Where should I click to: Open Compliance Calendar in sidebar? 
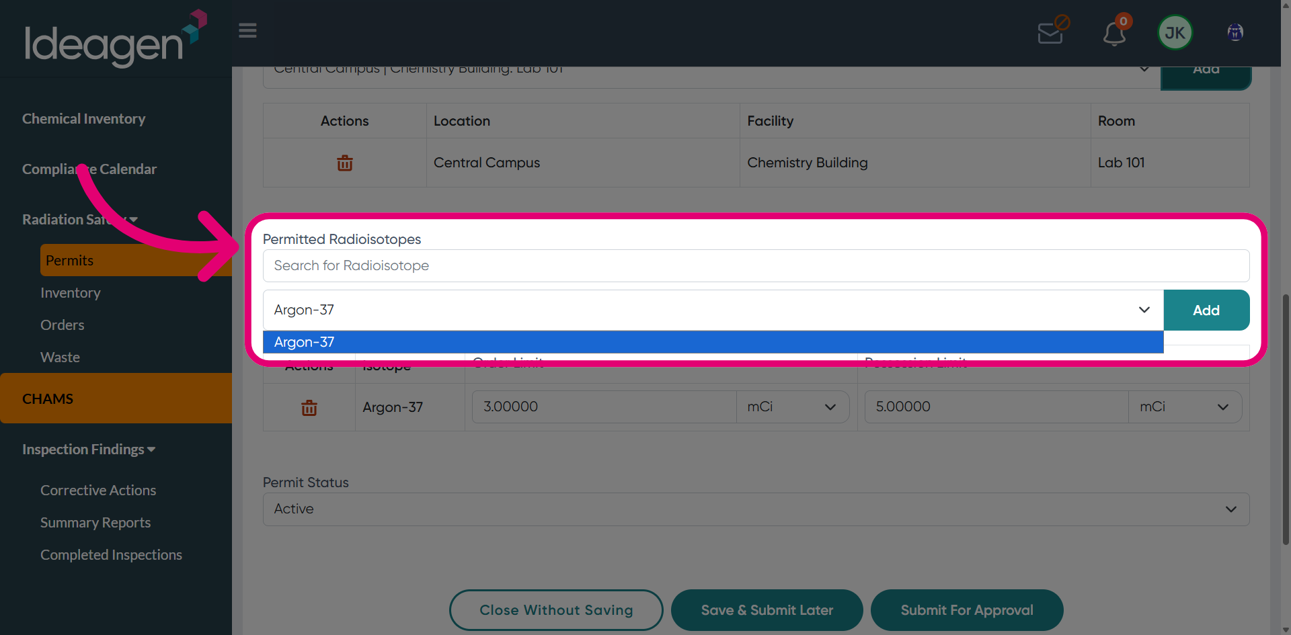(89, 169)
